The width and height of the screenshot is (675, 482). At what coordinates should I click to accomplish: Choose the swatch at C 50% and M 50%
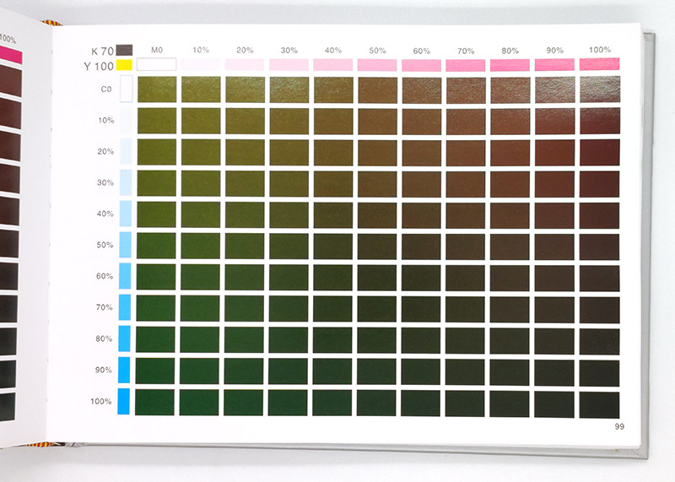point(377,246)
